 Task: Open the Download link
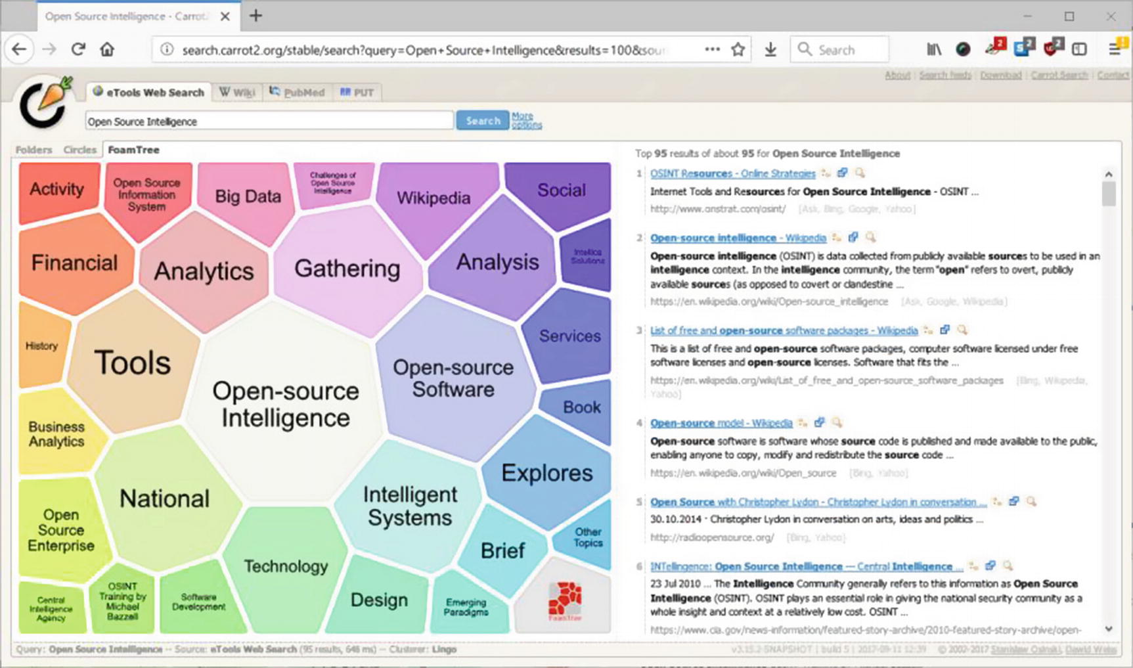click(1000, 75)
